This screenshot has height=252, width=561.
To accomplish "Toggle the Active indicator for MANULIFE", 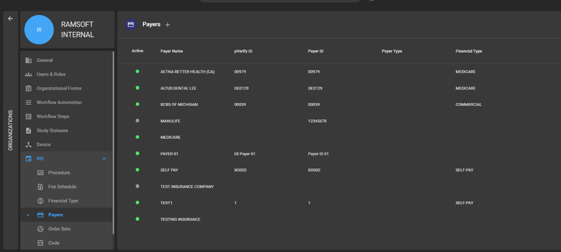I will pyautogui.click(x=137, y=120).
